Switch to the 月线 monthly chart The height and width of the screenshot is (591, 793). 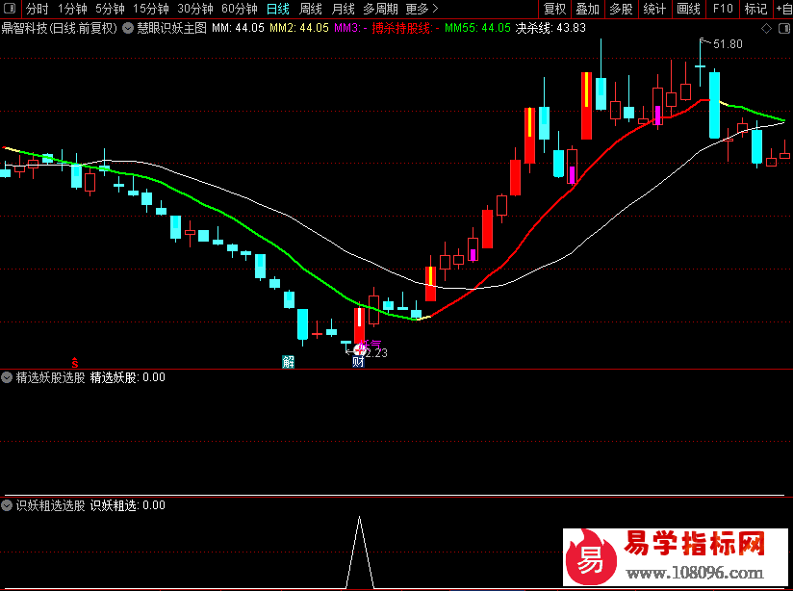[x=343, y=9]
